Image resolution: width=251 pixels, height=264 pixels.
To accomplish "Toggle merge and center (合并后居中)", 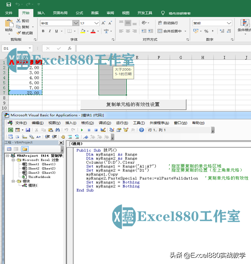I will [x=170, y=31].
